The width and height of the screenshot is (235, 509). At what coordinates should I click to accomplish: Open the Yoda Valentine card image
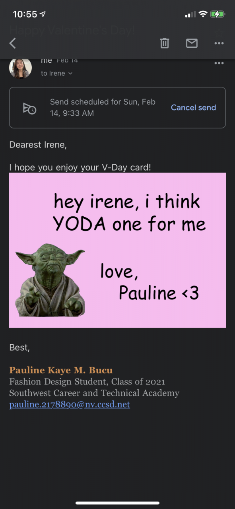coord(117,250)
